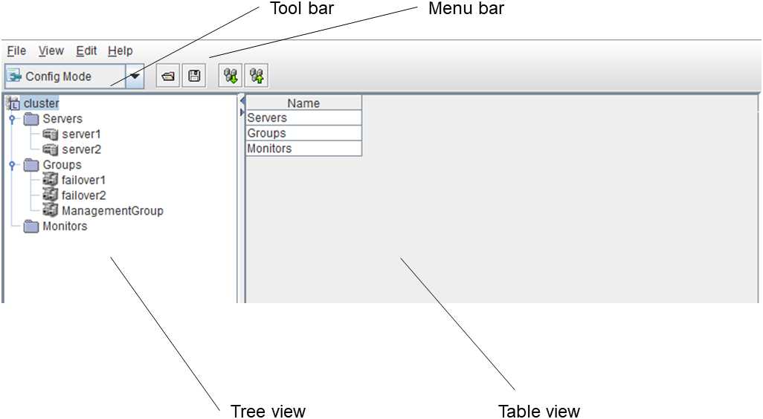Viewport: 763px width, 419px height.
Task: Open the Help menu
Action: tap(120, 51)
